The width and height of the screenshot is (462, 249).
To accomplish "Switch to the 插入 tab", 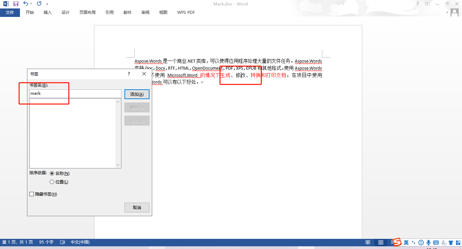I will (48, 13).
